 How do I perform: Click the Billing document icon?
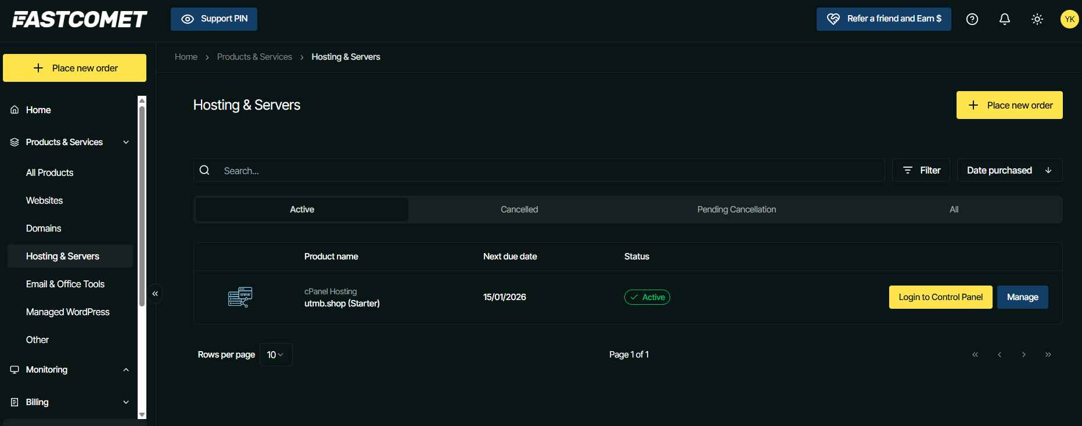click(15, 402)
